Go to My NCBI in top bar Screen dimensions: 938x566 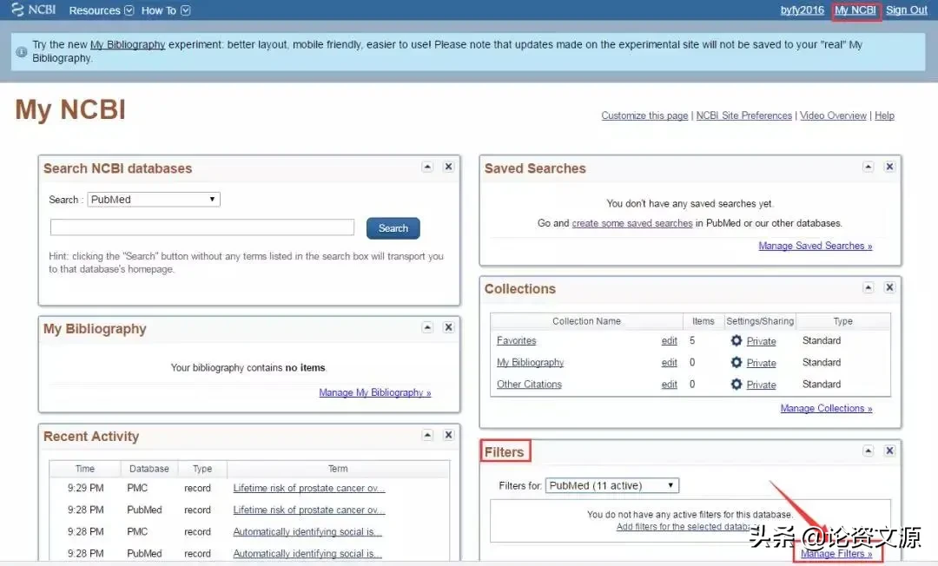[855, 10]
